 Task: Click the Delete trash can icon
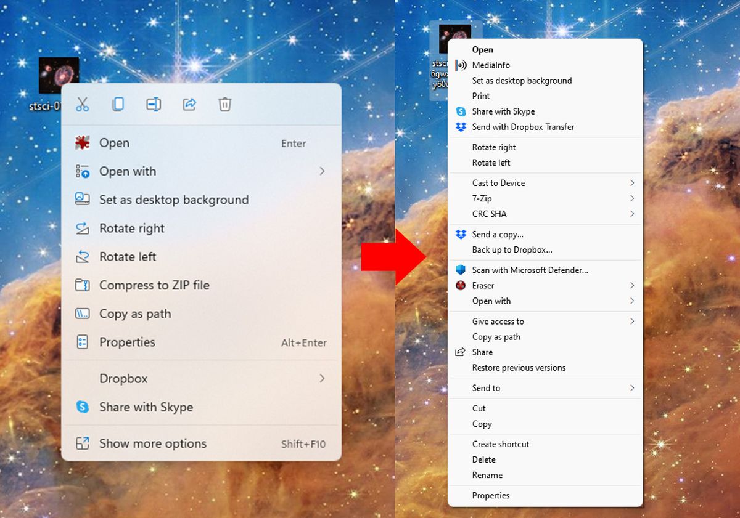tap(224, 105)
